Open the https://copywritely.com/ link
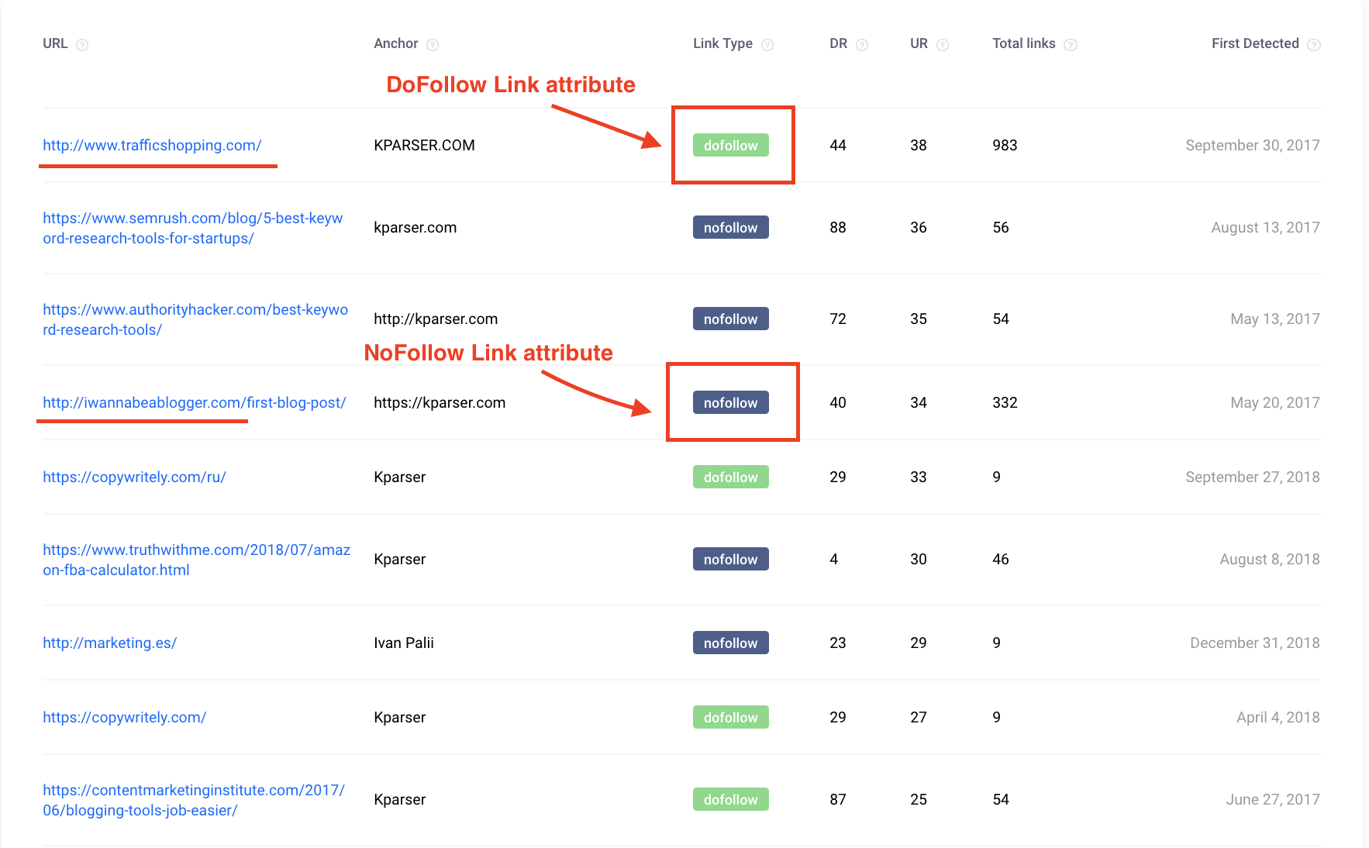The width and height of the screenshot is (1369, 848). tap(124, 717)
